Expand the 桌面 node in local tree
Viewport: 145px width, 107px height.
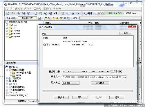tap(7, 81)
